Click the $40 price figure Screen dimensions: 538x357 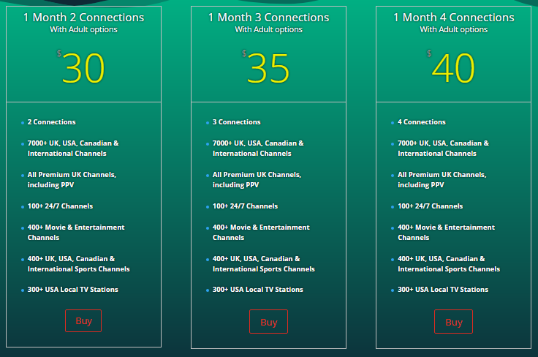pos(453,68)
